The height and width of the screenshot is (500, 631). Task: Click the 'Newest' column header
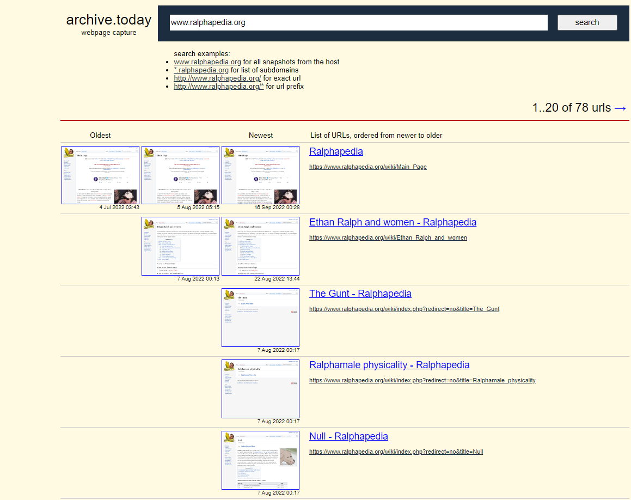point(261,135)
